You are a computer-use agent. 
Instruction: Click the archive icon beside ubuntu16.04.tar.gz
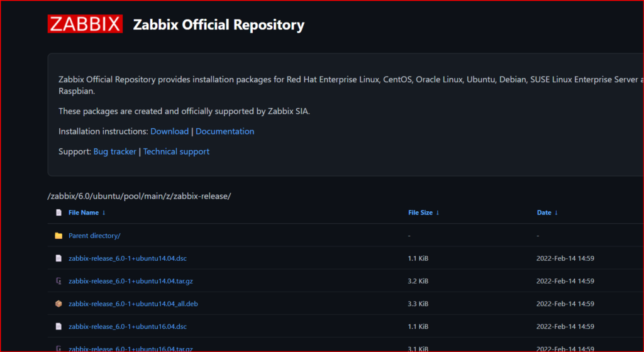point(58,348)
